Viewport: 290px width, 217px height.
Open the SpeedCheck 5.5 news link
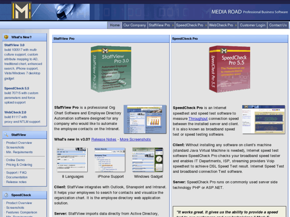[x=17, y=88]
